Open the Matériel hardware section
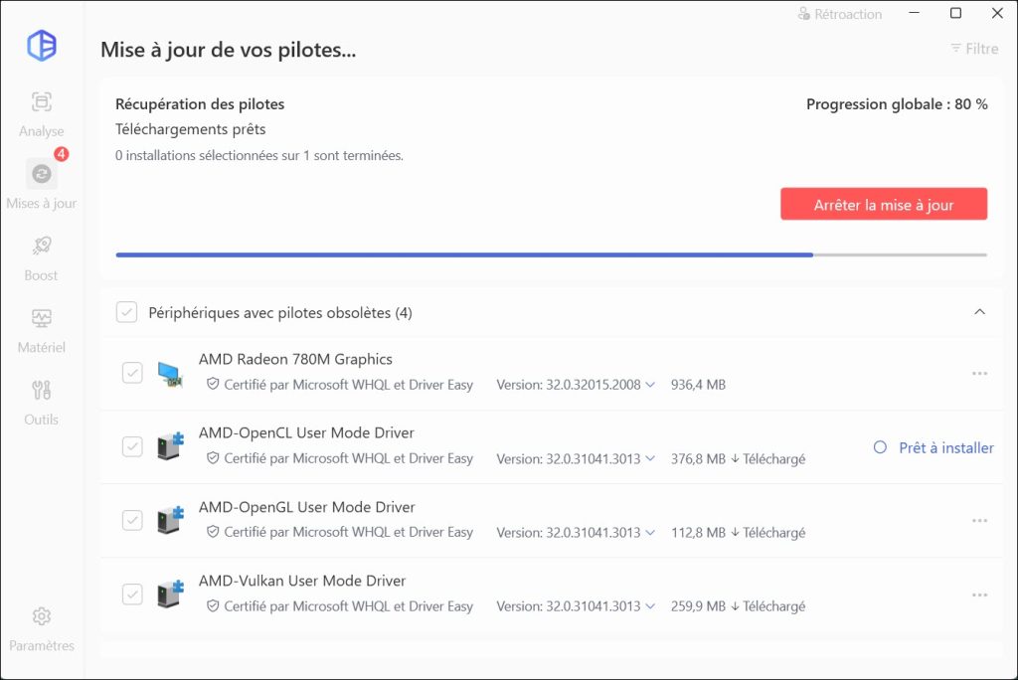The width and height of the screenshot is (1018, 680). point(42,331)
